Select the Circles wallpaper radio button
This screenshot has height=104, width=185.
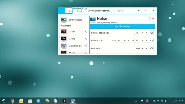(x=86, y=31)
